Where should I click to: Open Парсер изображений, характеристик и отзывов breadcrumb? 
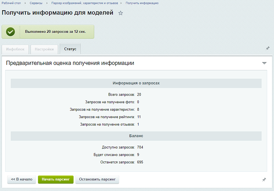click(84, 3)
